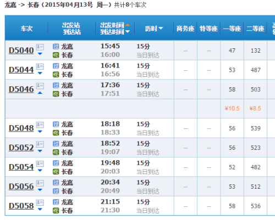Open ID card icon next to D5054

coord(40,163)
